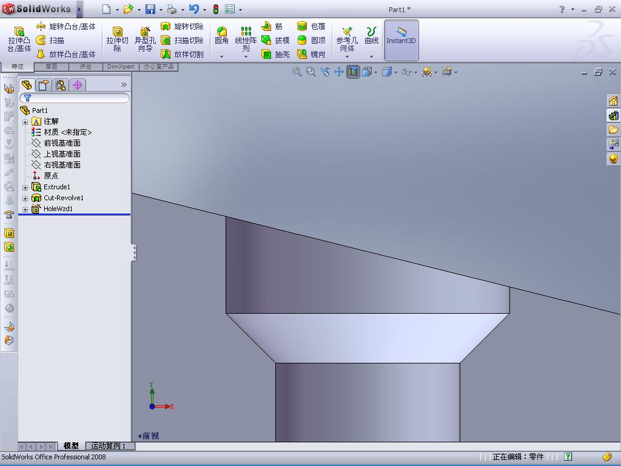Open the Design Library task pane
The image size is (621, 466).
pos(613,115)
